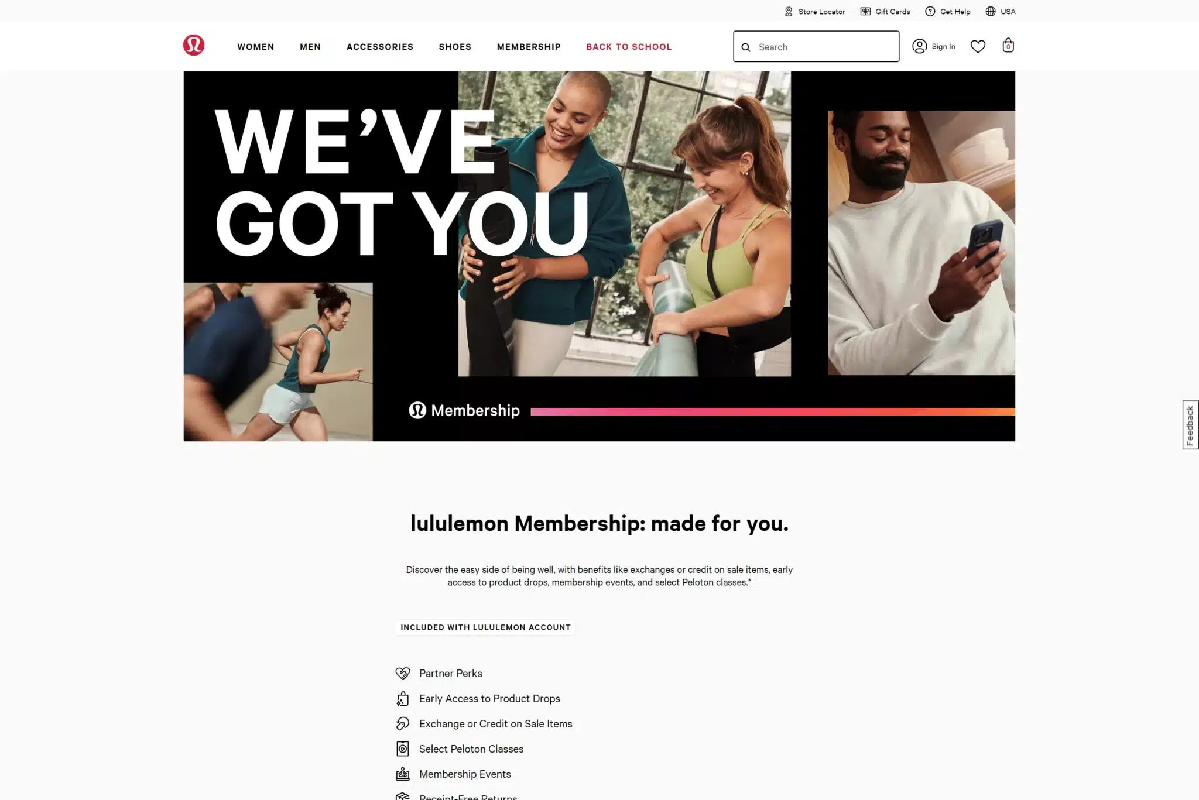The width and height of the screenshot is (1199, 800).
Task: Click the Get Help question icon
Action: pyautogui.click(x=930, y=12)
